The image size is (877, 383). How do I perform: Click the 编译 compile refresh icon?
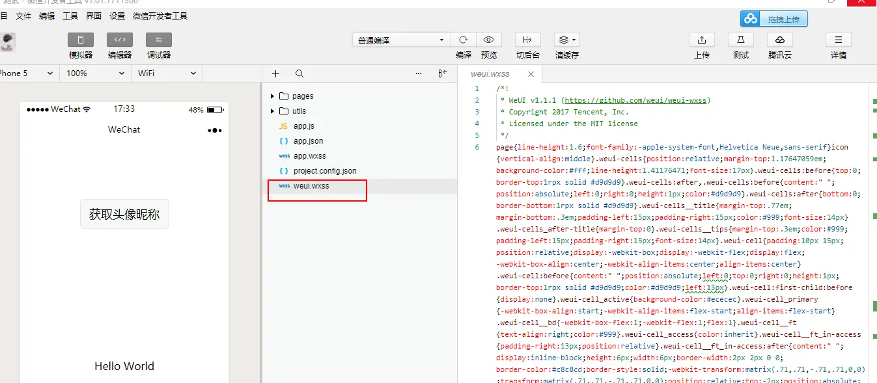pos(464,40)
